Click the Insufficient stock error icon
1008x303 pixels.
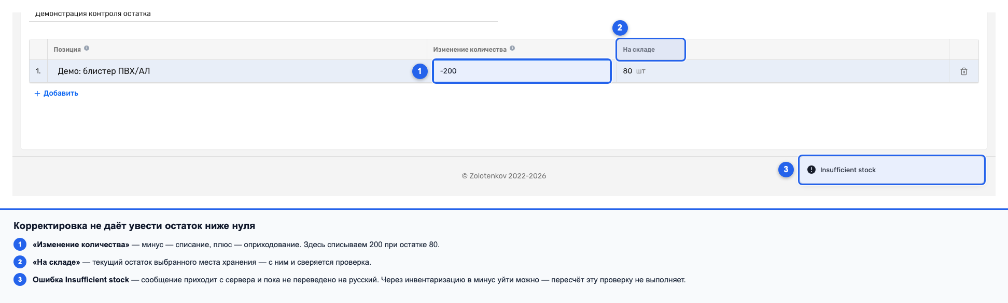(x=811, y=170)
